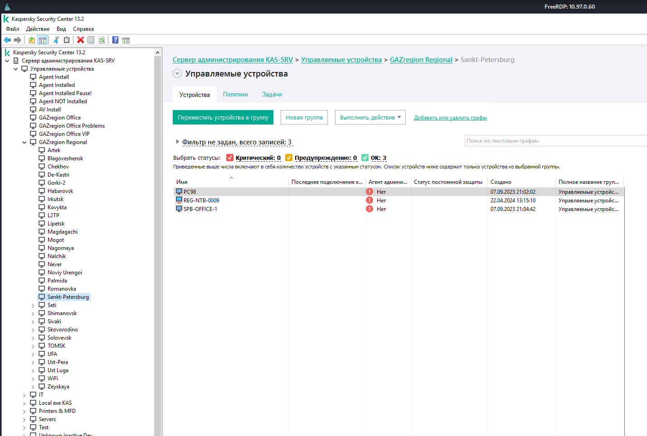The image size is (647, 436).
Task: Click the Поиск по текстовым графам field
Action: (553, 141)
